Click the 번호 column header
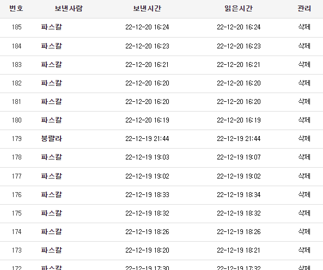323x270 pixels. click(x=16, y=9)
